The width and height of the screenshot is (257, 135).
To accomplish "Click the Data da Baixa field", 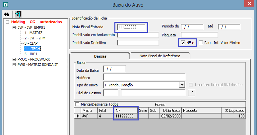I will pos(114,69).
